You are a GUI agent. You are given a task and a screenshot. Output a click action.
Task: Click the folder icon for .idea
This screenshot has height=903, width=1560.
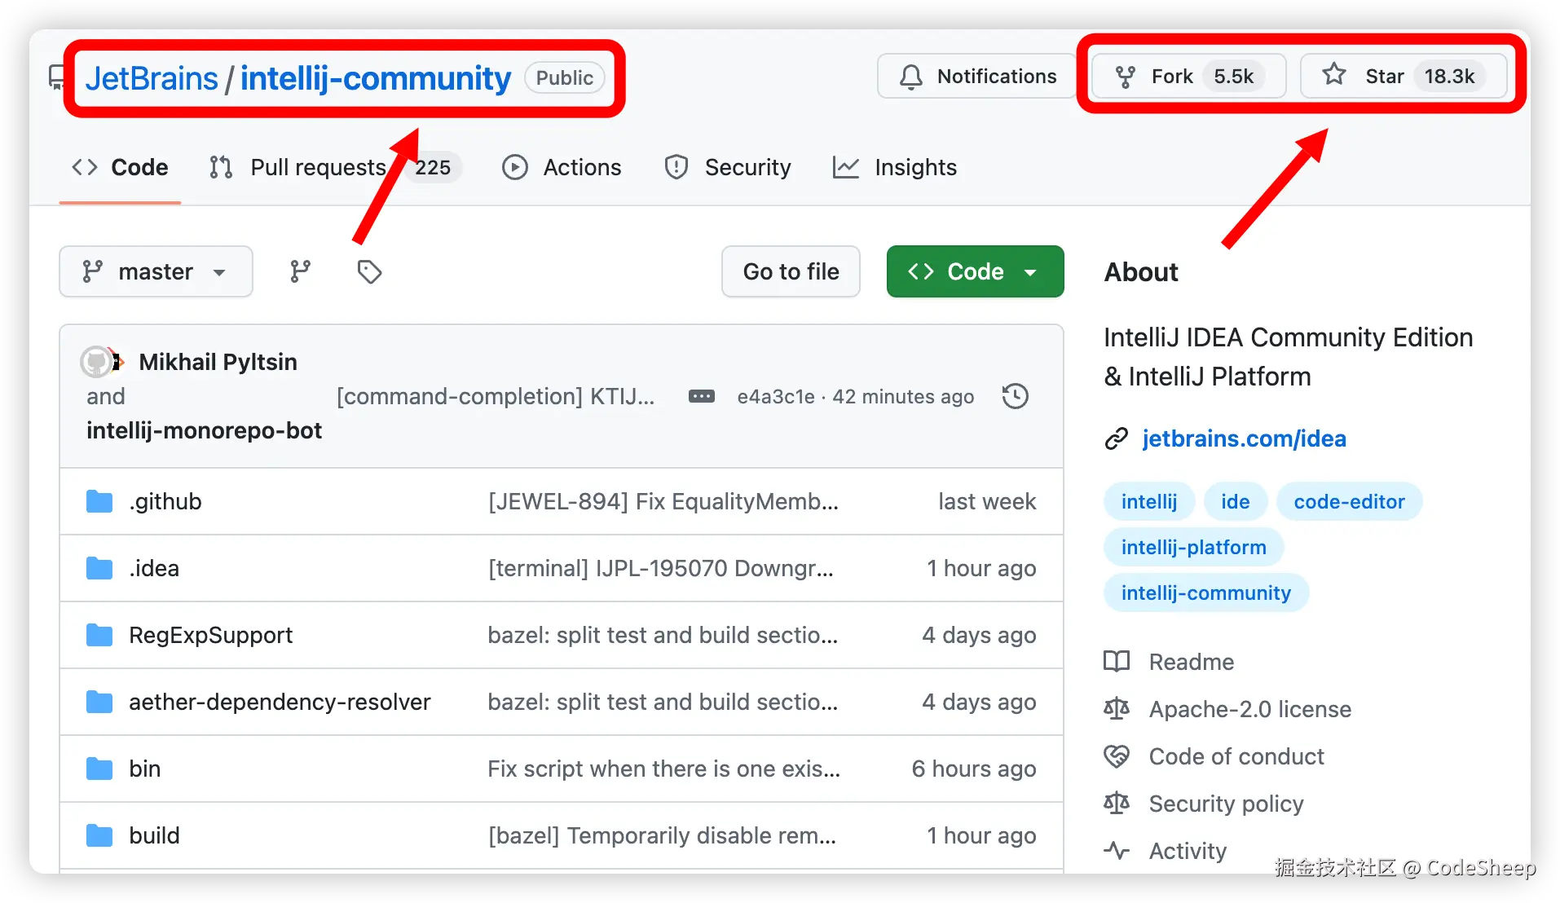99,568
